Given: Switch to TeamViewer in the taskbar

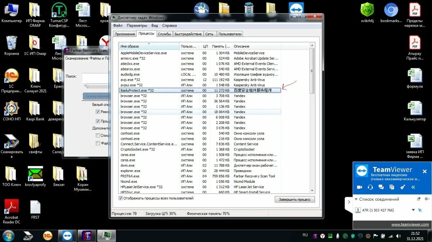Looking at the screenshot, I should click(x=67, y=236).
